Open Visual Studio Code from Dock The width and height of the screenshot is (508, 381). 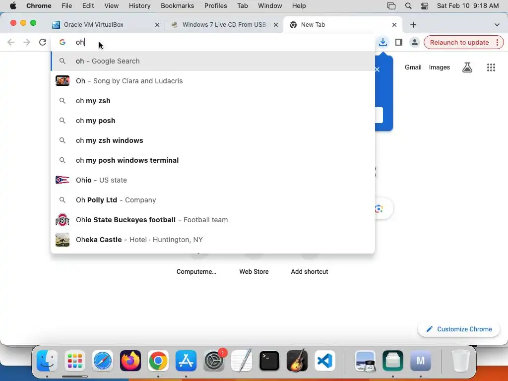click(x=324, y=361)
